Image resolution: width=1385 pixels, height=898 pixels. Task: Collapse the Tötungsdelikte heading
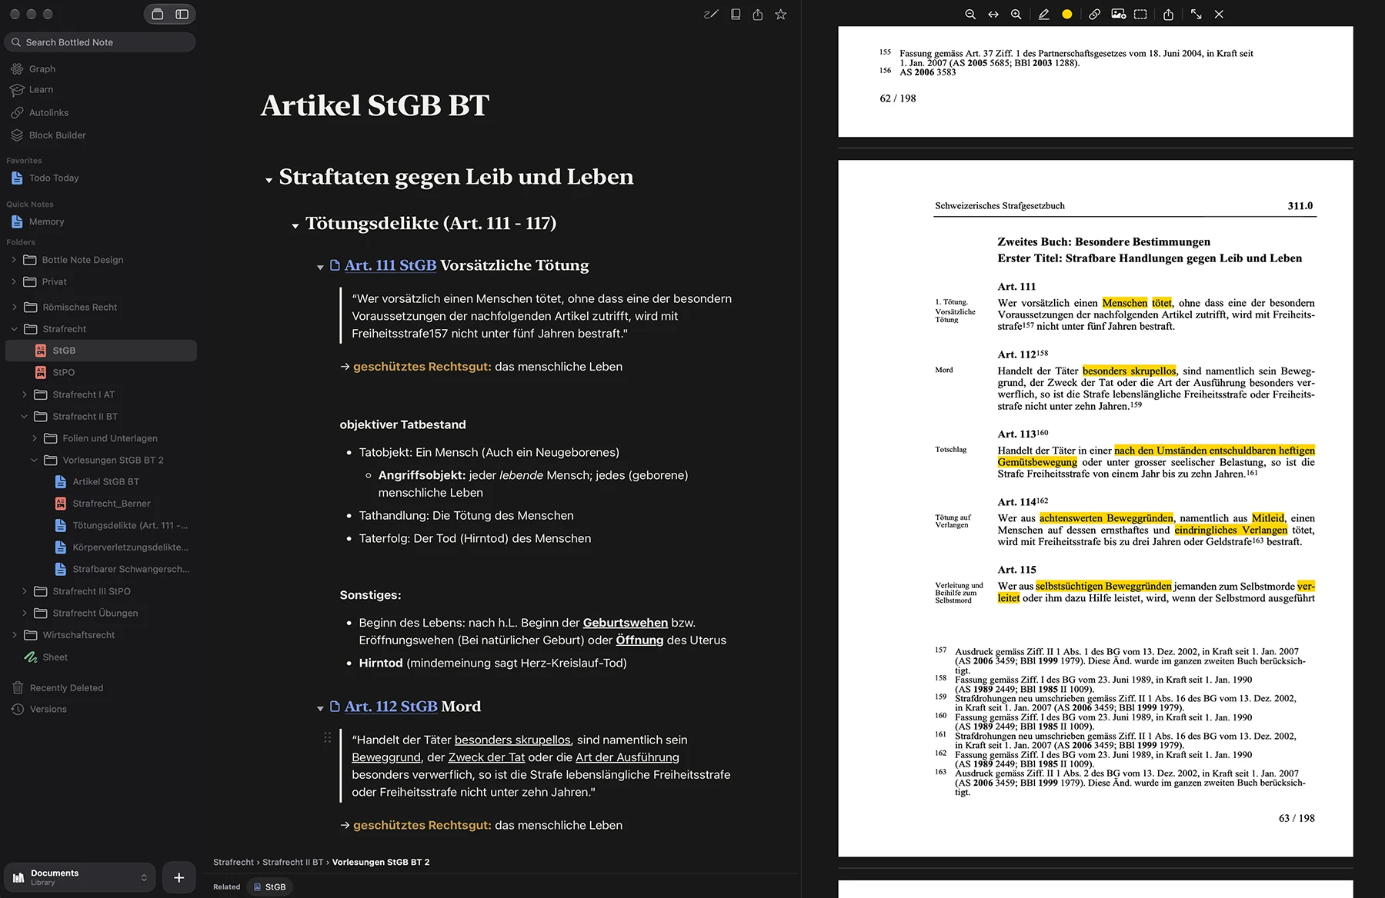(295, 226)
